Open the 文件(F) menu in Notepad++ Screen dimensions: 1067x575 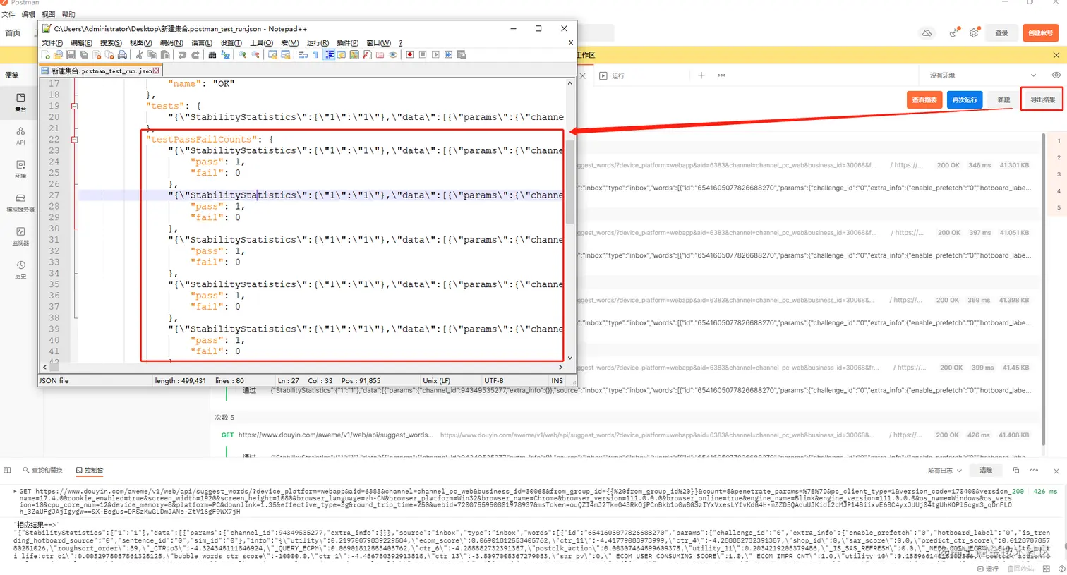pos(52,43)
